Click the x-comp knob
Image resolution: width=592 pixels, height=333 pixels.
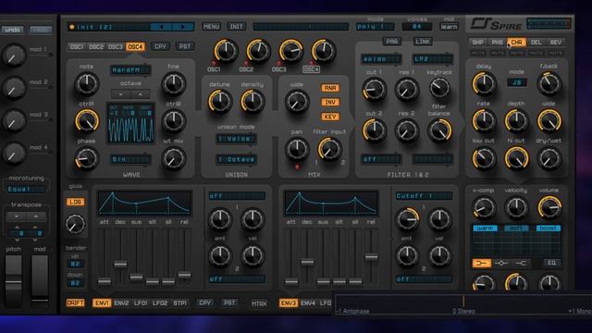(x=484, y=207)
